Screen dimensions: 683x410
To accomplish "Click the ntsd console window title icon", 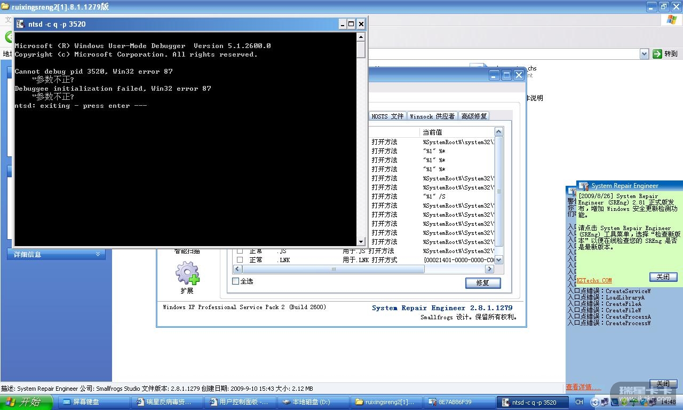I will point(21,24).
